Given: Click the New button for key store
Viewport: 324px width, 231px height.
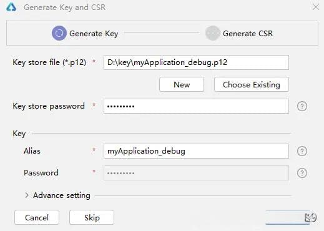Looking at the screenshot, I should tap(182, 84).
